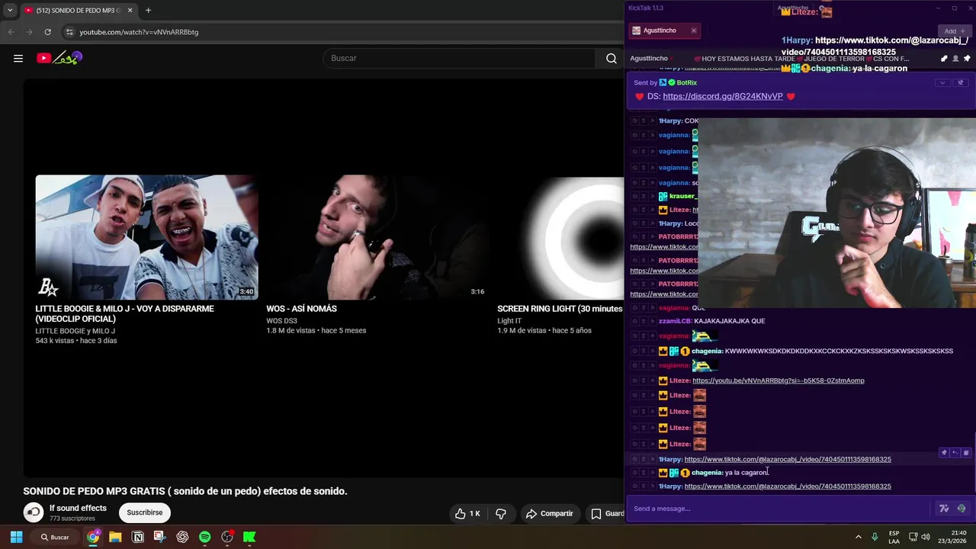Pin the hovered 1Harpy message
The width and height of the screenshot is (976, 549).
tap(943, 453)
